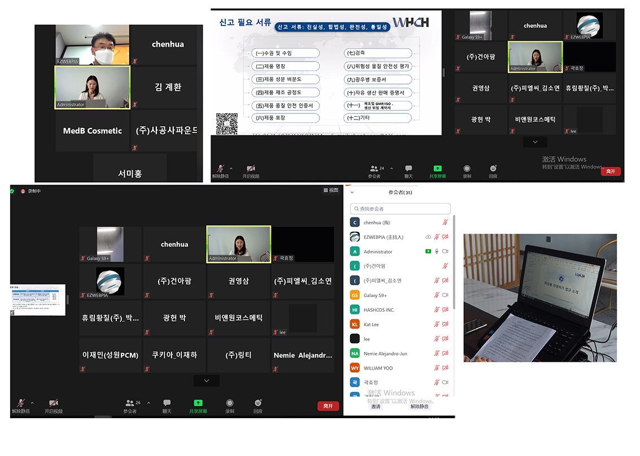The width and height of the screenshot is (640, 456).
Task: Select 쿠키아_이재하 participant tile
Action: point(174,355)
